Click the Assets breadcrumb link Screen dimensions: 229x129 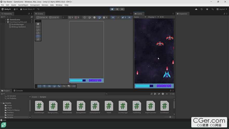(34, 97)
